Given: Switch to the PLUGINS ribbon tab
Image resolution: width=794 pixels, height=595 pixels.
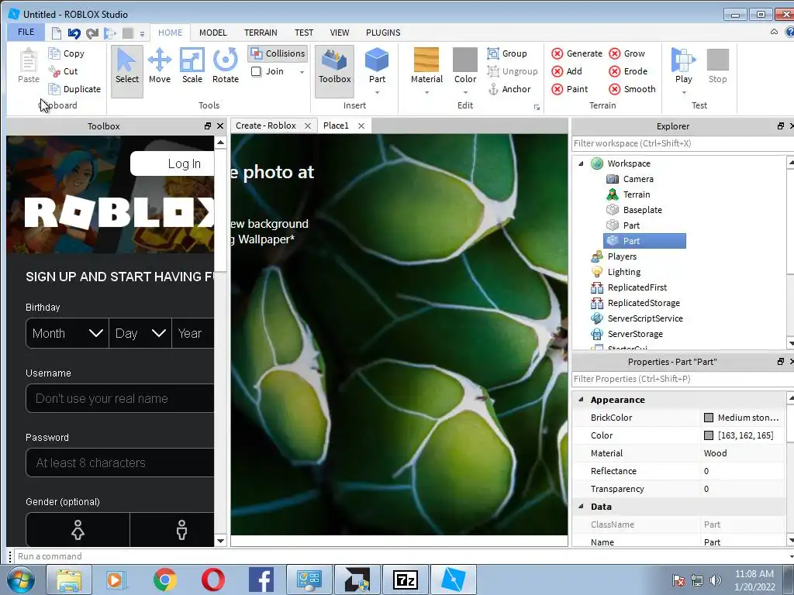Looking at the screenshot, I should 383,33.
